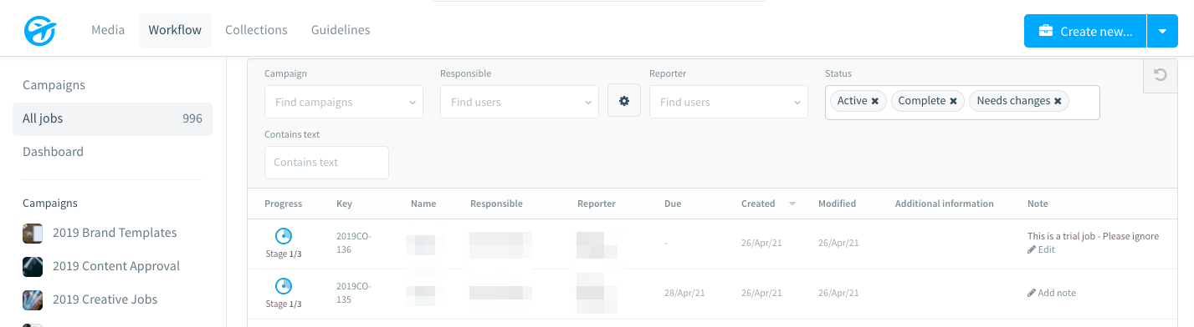Sort by Key column header
This screenshot has width=1194, height=327.
(344, 204)
